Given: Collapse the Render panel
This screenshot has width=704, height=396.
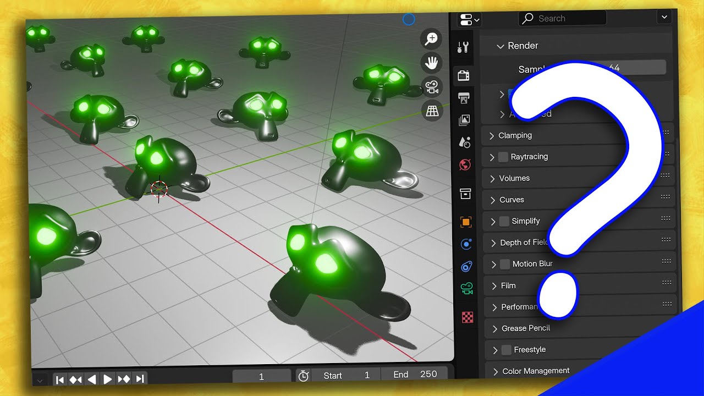Looking at the screenshot, I should click(501, 46).
